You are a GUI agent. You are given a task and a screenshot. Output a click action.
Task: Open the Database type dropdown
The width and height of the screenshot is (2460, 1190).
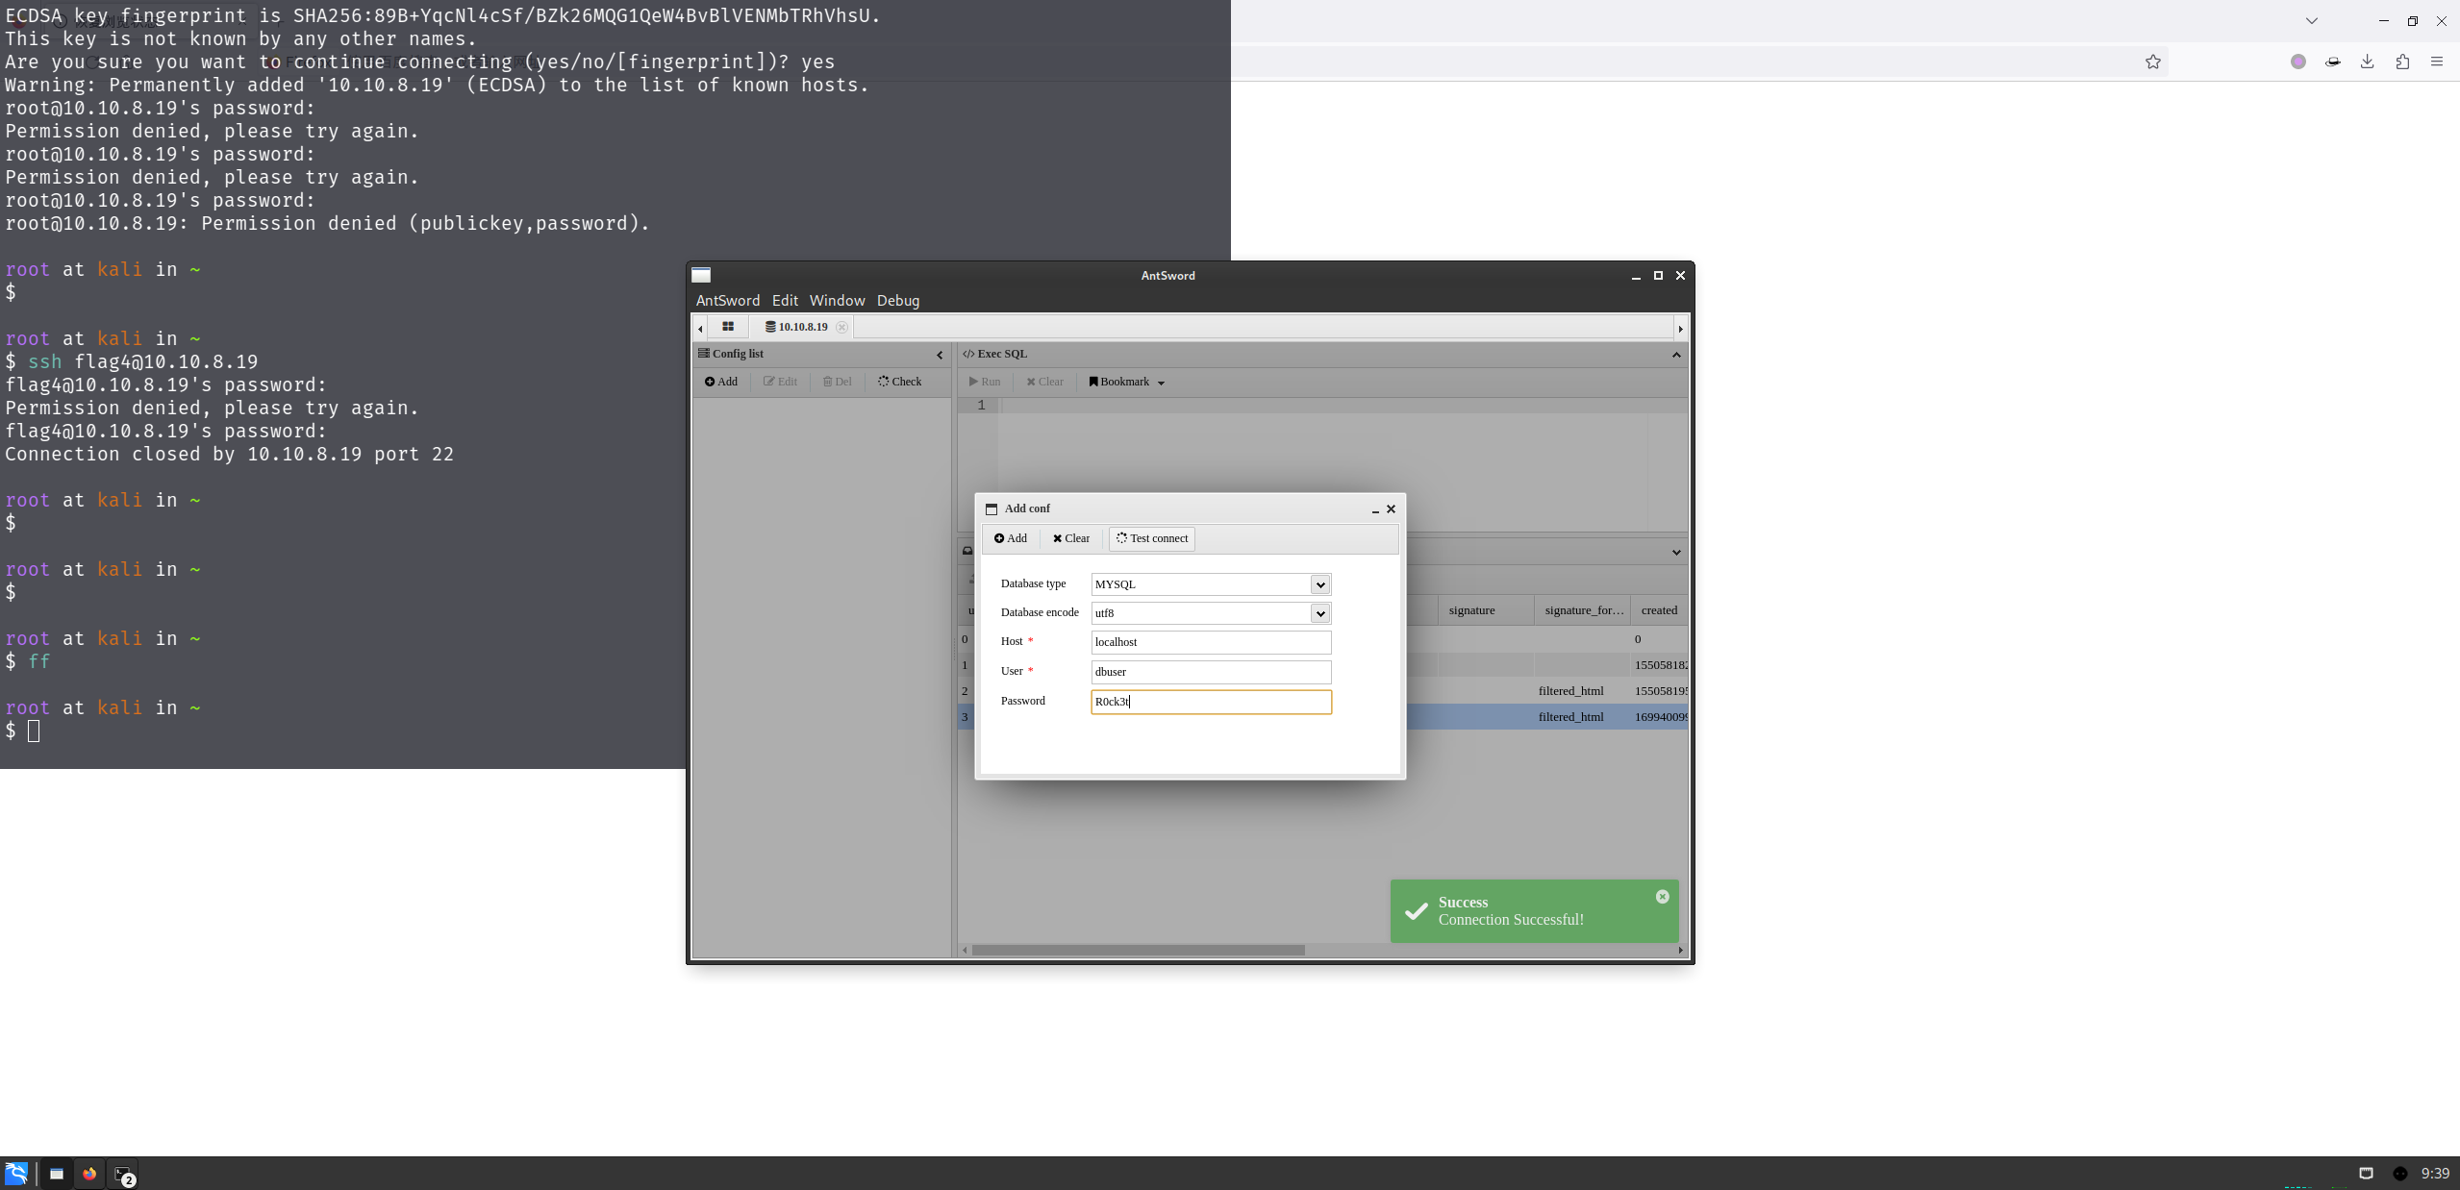(1320, 584)
